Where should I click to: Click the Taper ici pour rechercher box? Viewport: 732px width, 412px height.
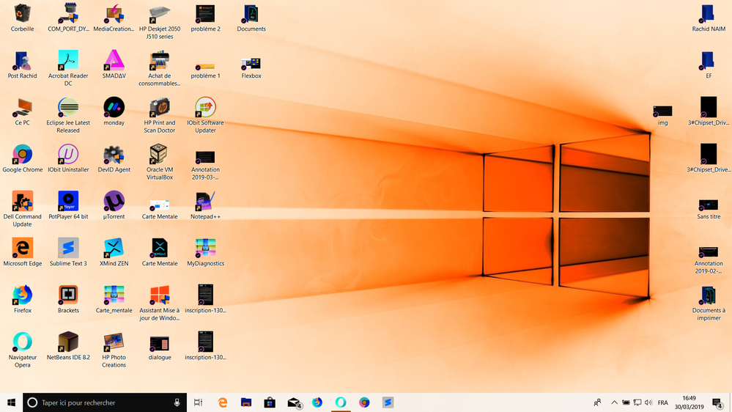pyautogui.click(x=105, y=402)
